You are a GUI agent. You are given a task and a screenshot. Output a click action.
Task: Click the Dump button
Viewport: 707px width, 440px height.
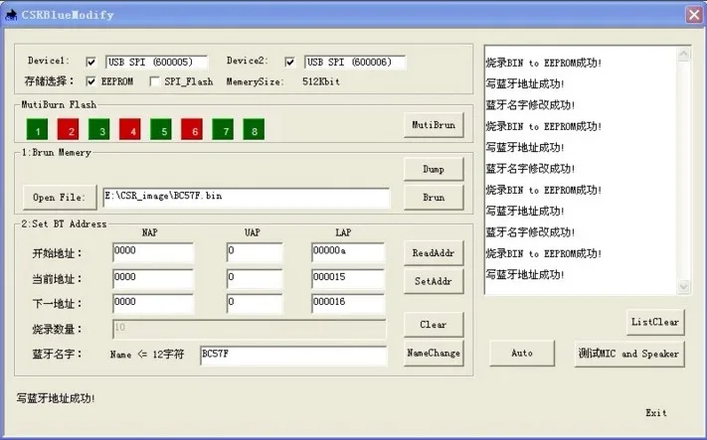pos(434,169)
